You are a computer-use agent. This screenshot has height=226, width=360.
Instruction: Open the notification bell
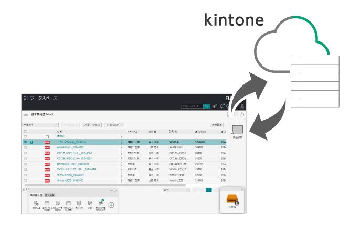point(221,106)
